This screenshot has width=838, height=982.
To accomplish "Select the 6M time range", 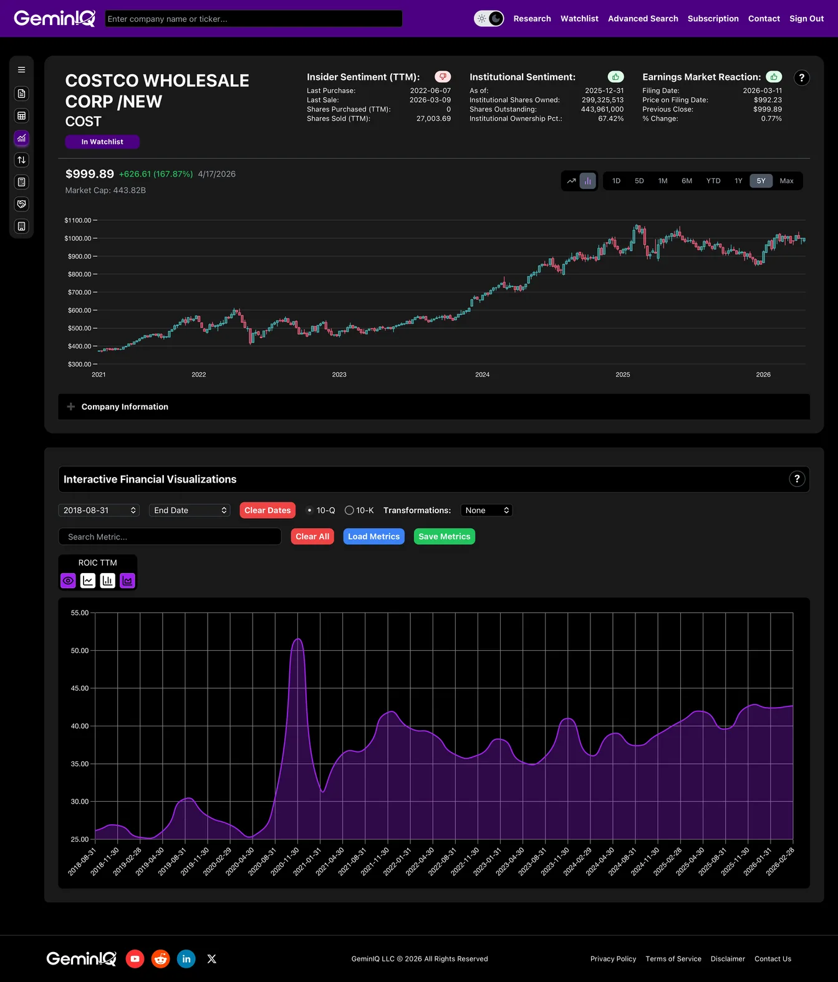I will [686, 181].
